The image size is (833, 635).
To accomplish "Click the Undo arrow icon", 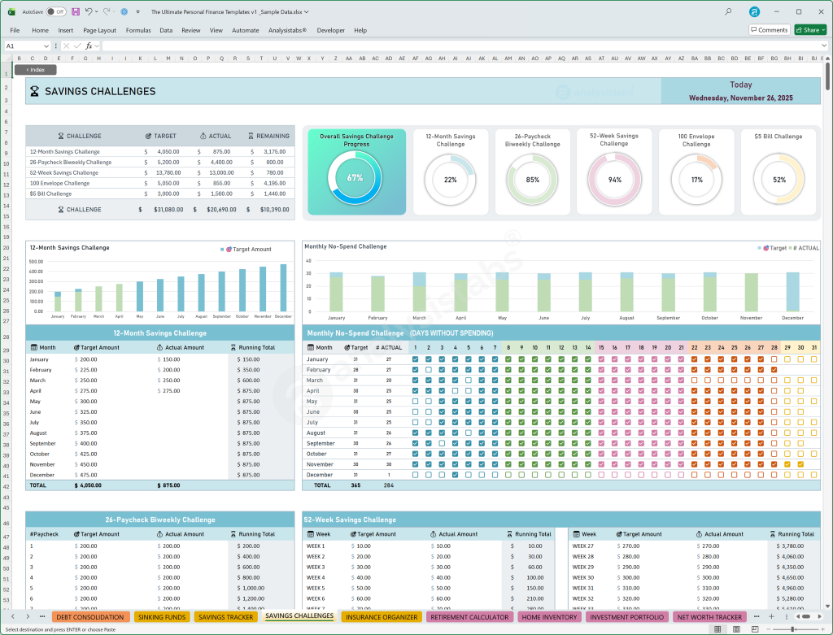I will point(89,12).
